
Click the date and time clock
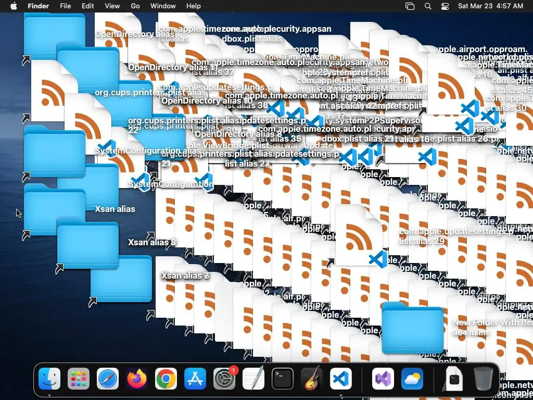(490, 6)
